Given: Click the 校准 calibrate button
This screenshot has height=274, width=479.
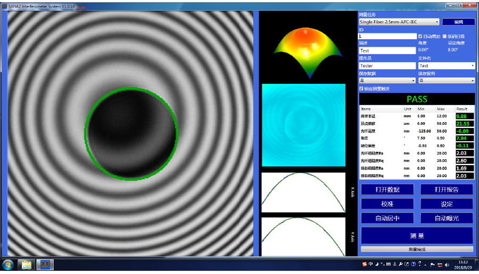Looking at the screenshot, I should 387,203.
